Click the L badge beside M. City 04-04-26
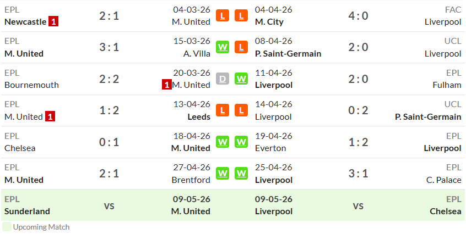 (241, 15)
